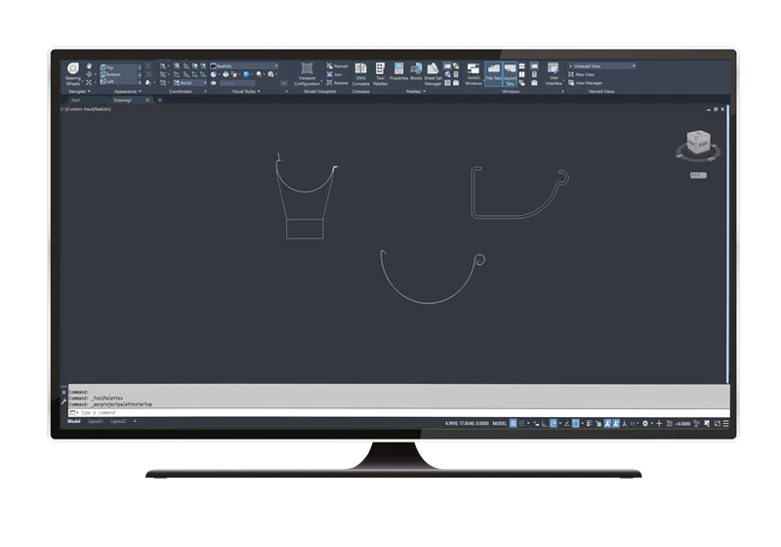This screenshot has width=781, height=547.
Task: Click the Viewport Configuration icon
Action: click(x=308, y=71)
